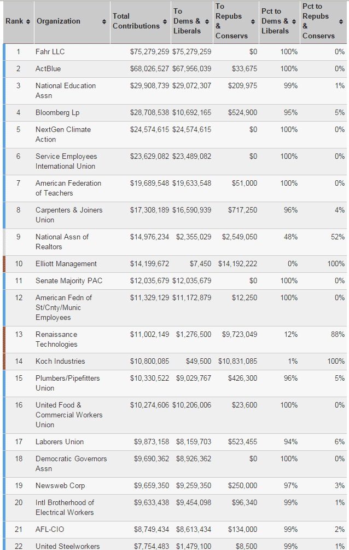Select NextGen Climate Action organization
This screenshot has height=550, width=349.
click(x=63, y=134)
